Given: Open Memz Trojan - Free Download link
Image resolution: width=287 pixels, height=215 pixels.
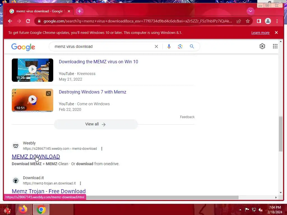Looking at the screenshot, I should coord(49,191).
